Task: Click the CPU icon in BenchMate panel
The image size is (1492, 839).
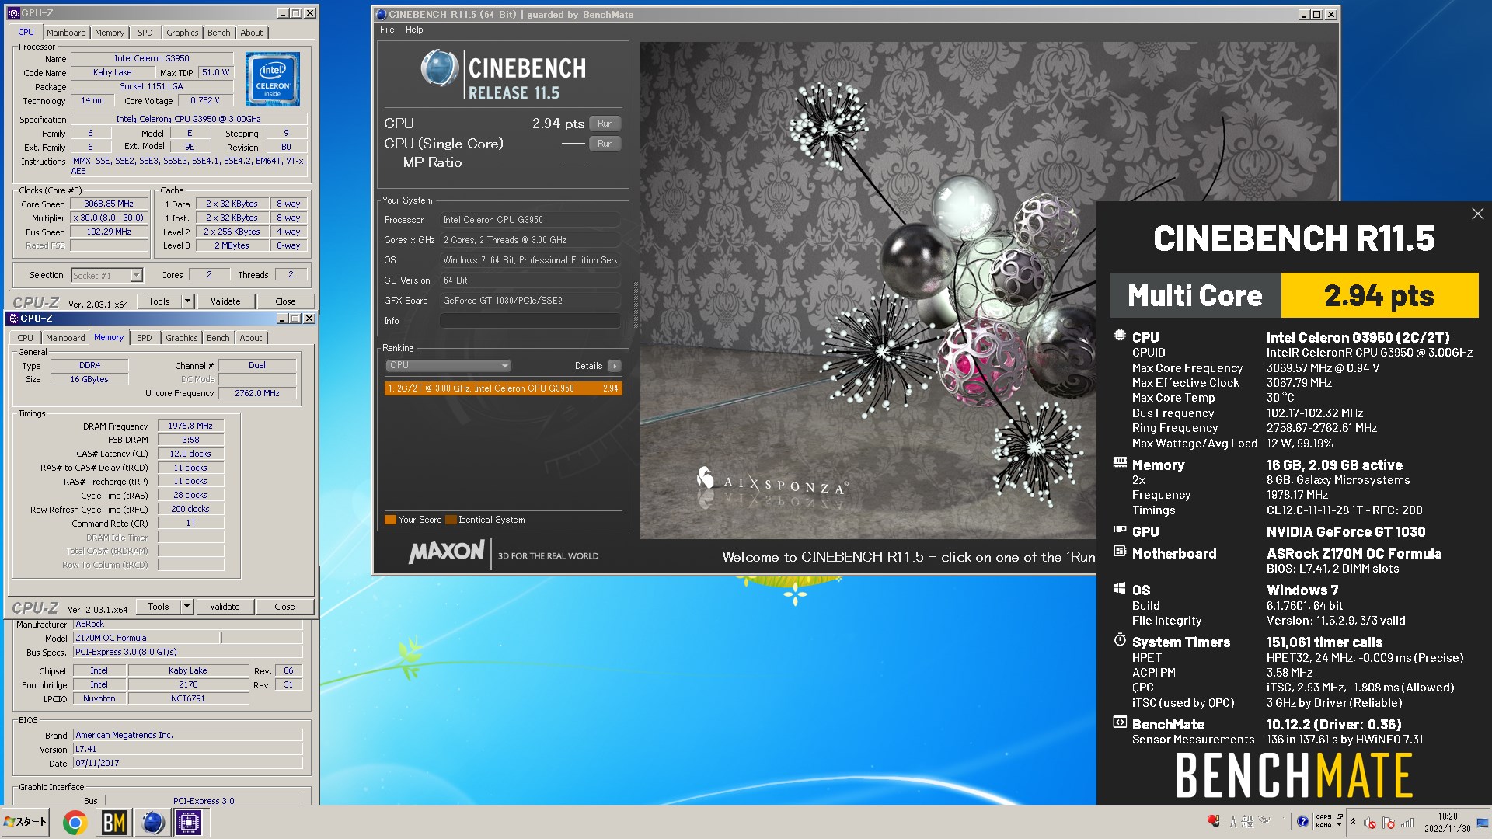Action: (x=1120, y=336)
